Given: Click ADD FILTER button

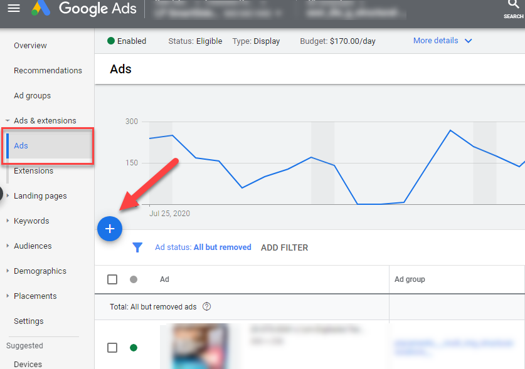Looking at the screenshot, I should coord(284,247).
